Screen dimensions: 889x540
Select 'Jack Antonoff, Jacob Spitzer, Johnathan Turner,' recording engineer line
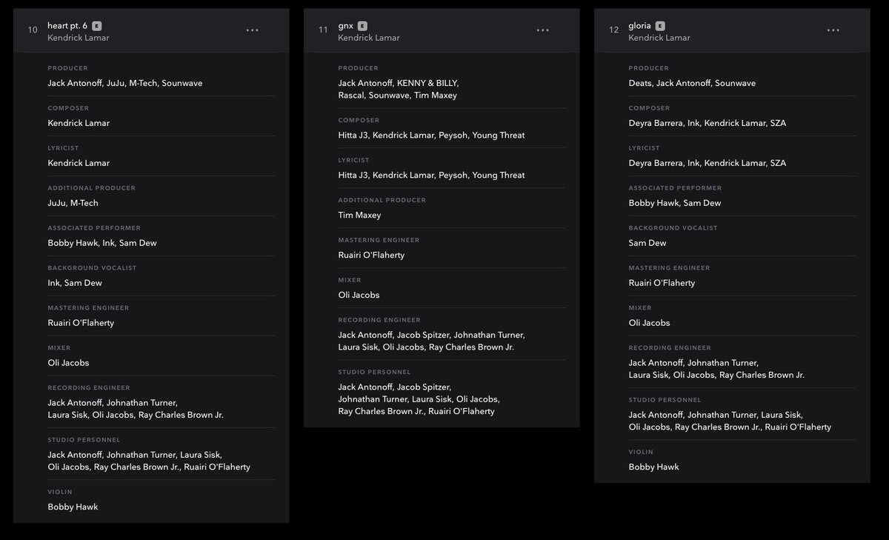click(432, 335)
